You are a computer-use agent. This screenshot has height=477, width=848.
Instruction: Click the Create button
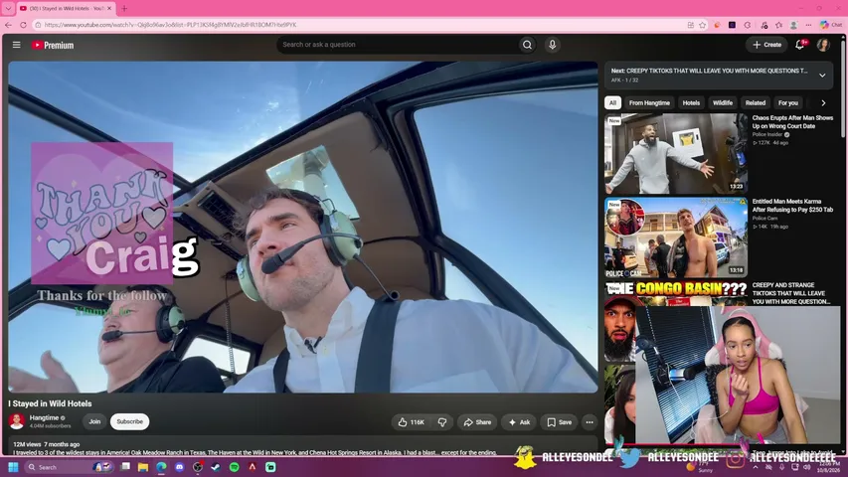(766, 45)
